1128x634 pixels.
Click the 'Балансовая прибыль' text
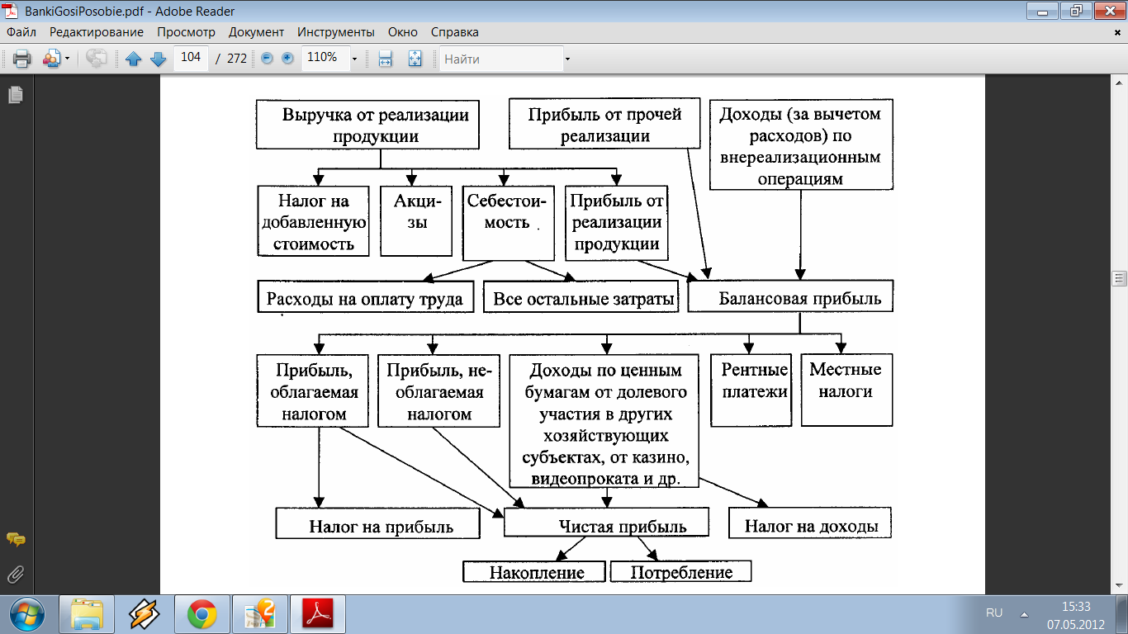pyautogui.click(x=800, y=299)
